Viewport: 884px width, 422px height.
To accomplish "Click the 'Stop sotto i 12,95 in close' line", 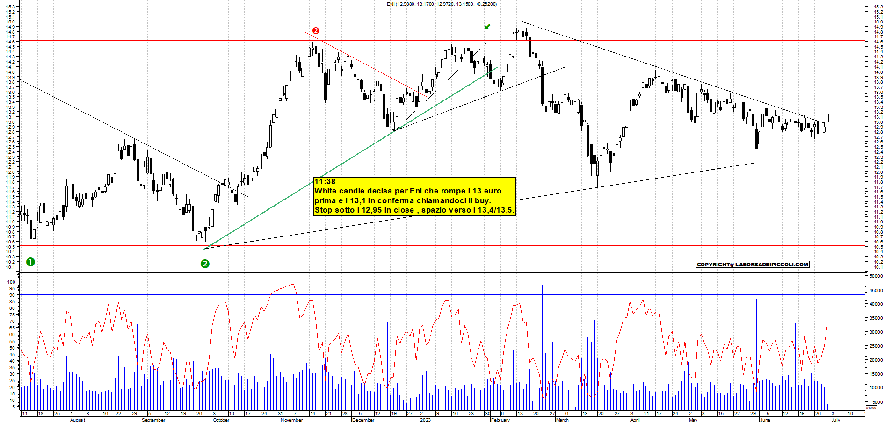I will tap(414, 210).
